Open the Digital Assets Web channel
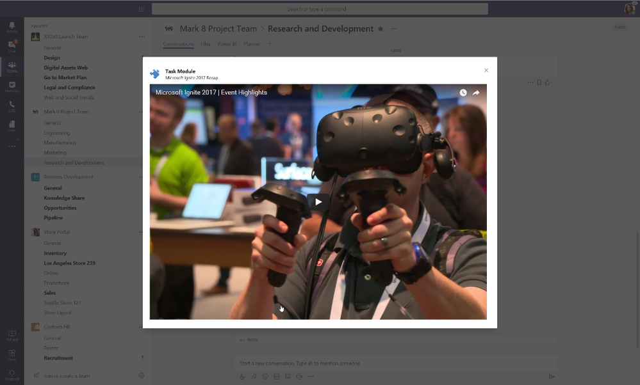640x385 pixels. [x=66, y=68]
